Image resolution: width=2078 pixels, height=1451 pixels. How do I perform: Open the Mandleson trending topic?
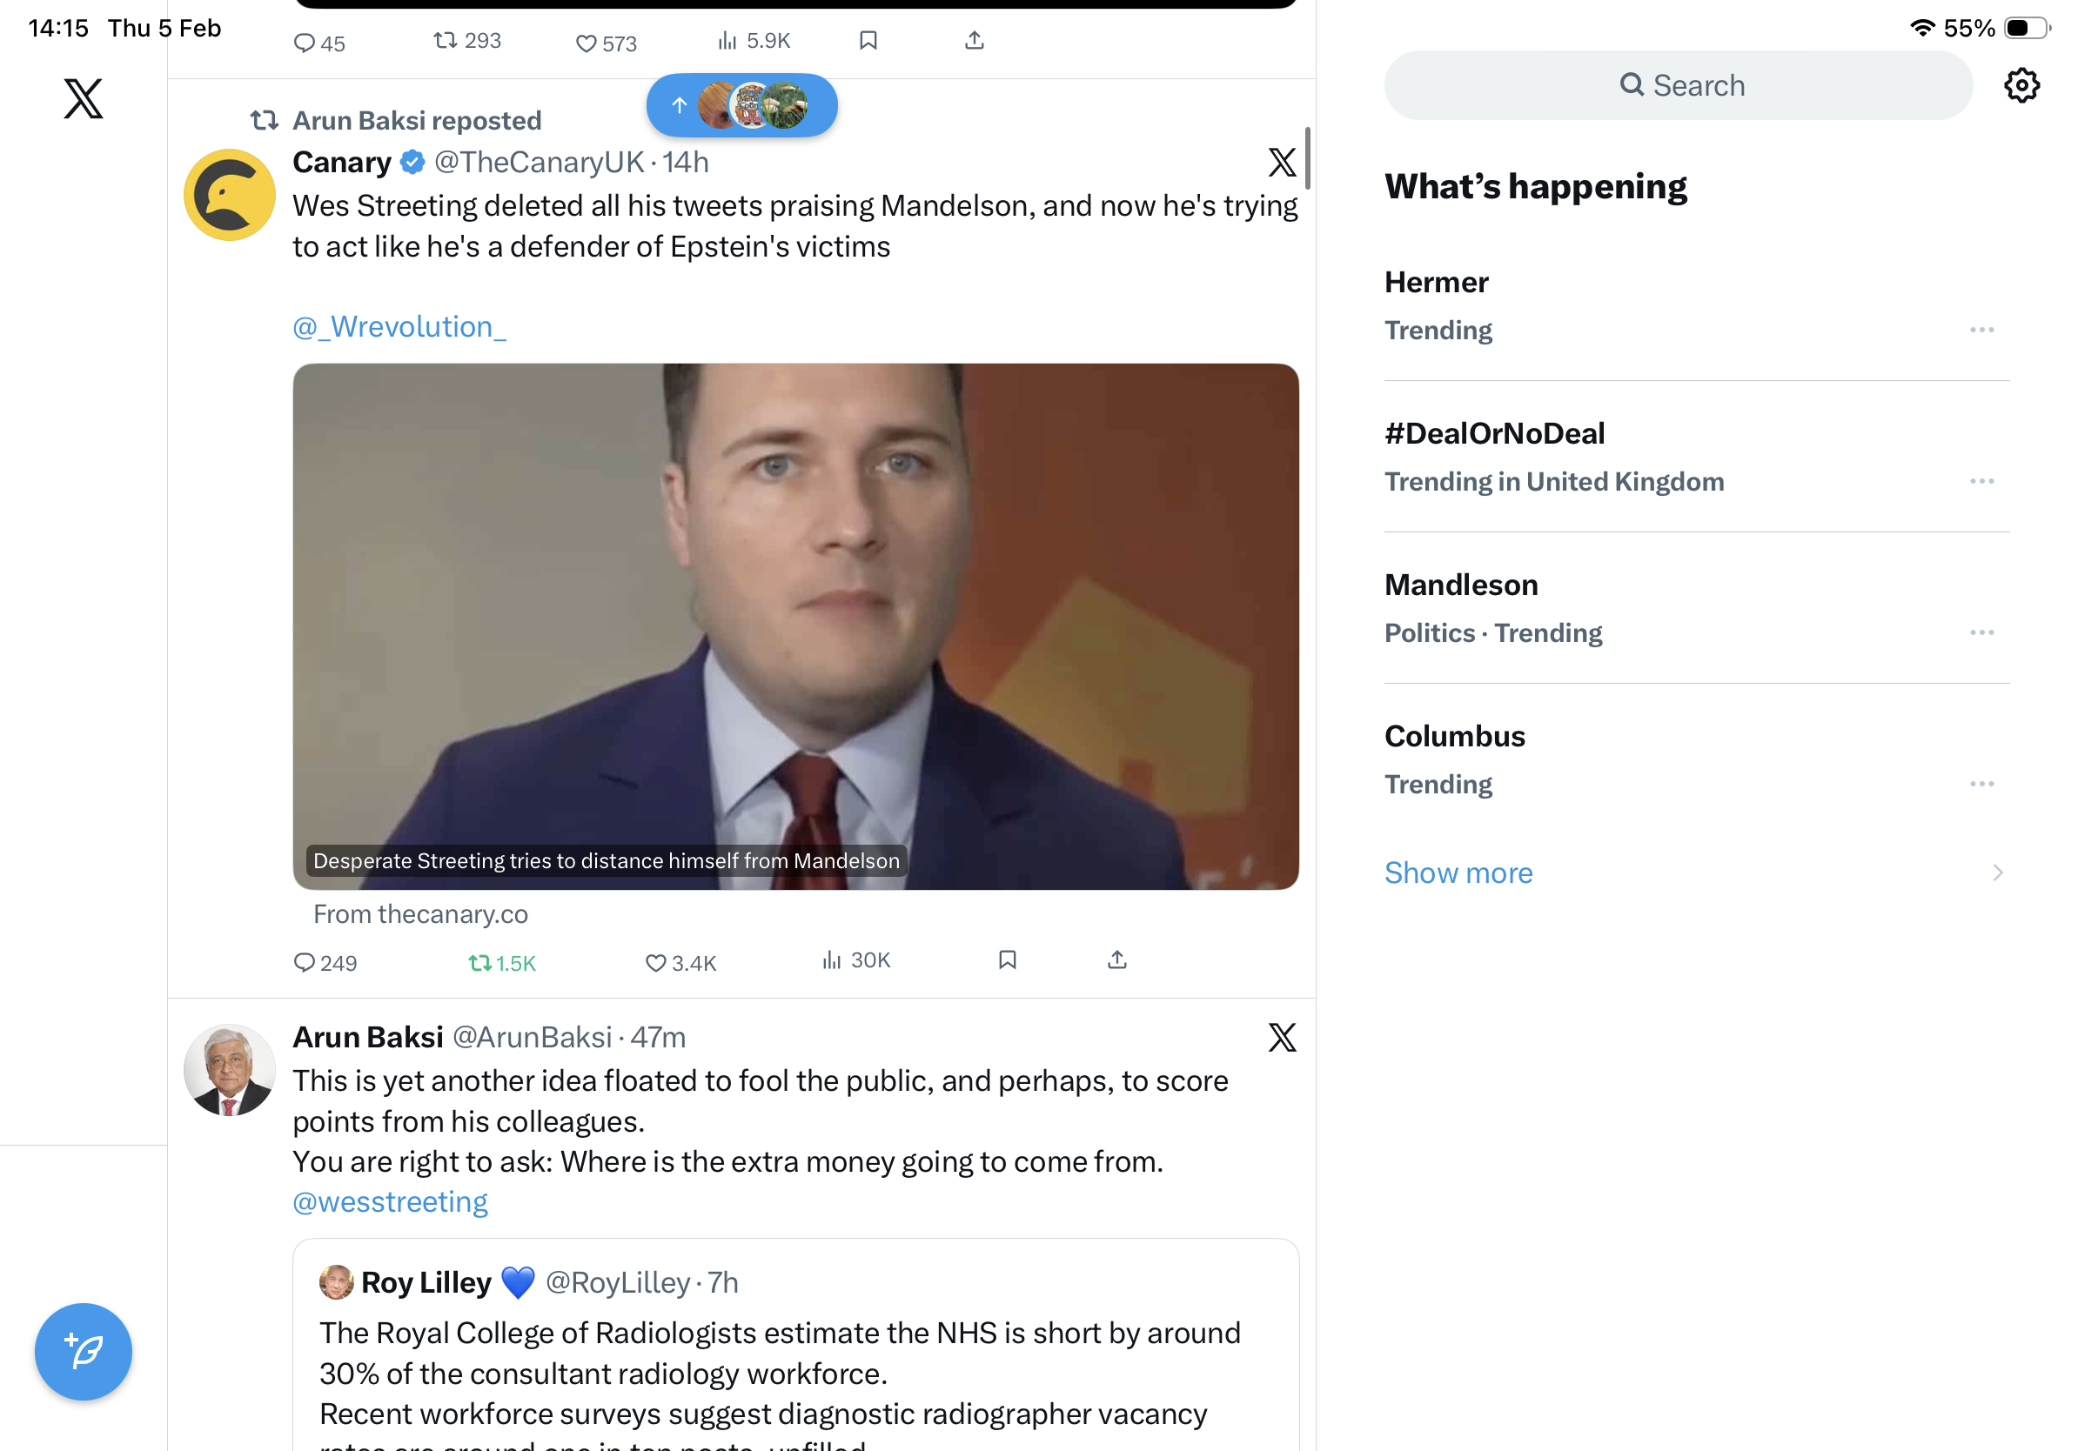tap(1462, 585)
